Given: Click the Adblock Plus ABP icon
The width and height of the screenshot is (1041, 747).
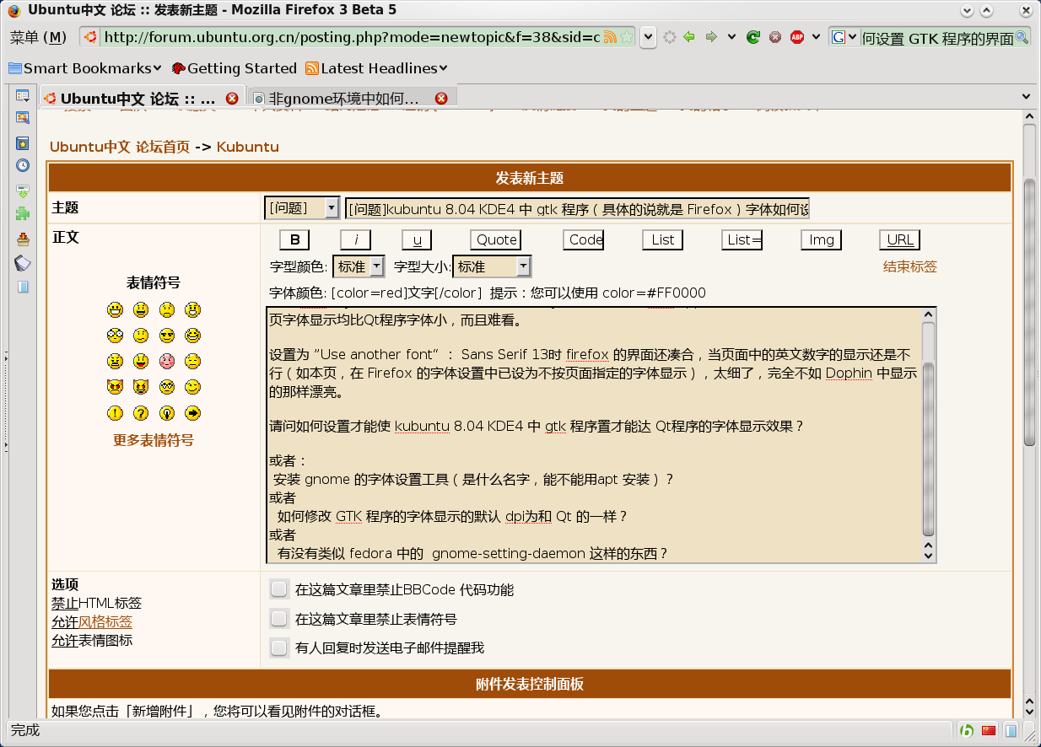Looking at the screenshot, I should click(x=797, y=37).
